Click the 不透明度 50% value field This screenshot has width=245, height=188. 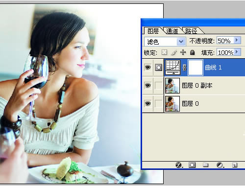[225, 41]
